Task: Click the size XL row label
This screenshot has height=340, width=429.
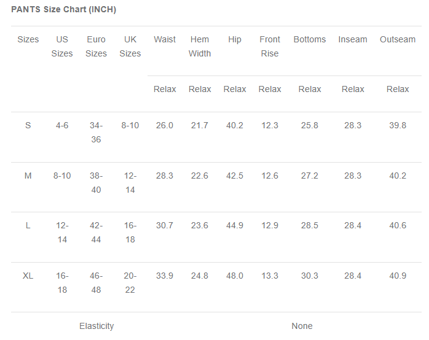Action: [28, 276]
